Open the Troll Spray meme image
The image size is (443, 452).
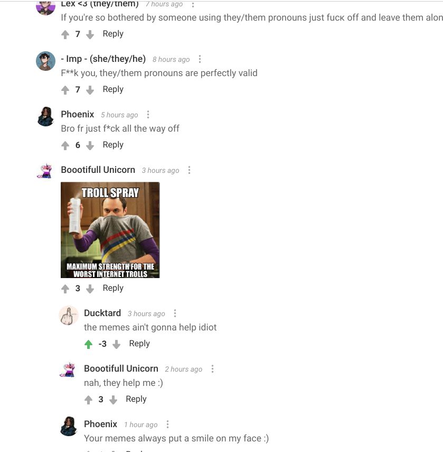click(x=110, y=230)
